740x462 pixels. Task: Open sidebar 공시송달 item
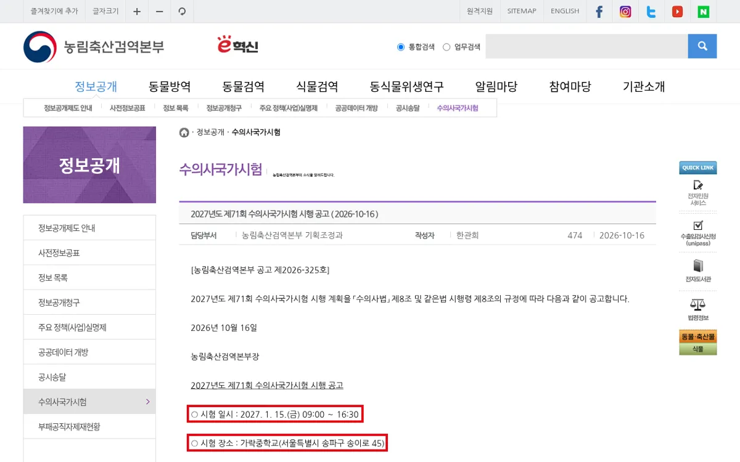pos(89,377)
